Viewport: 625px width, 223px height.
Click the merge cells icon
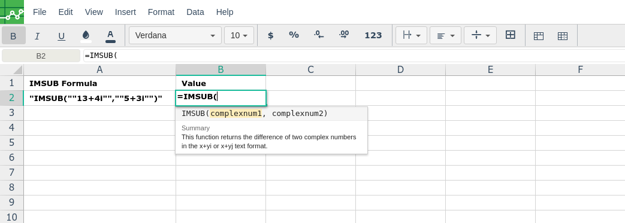point(510,35)
